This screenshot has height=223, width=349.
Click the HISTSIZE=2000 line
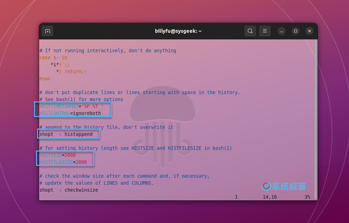click(x=58, y=155)
